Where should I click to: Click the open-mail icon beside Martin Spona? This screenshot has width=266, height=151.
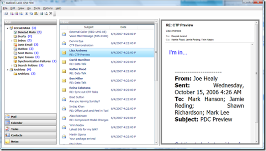click(64, 136)
